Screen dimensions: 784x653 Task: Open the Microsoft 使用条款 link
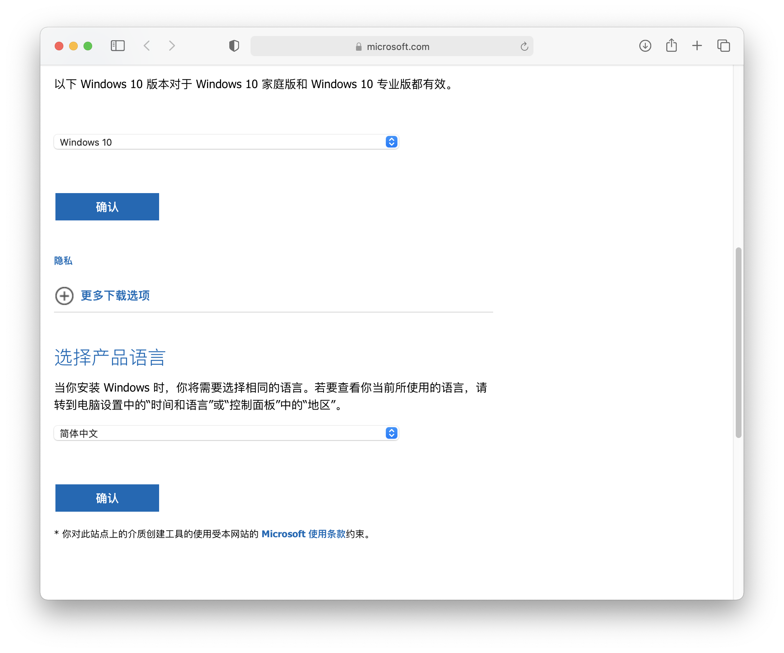(303, 534)
